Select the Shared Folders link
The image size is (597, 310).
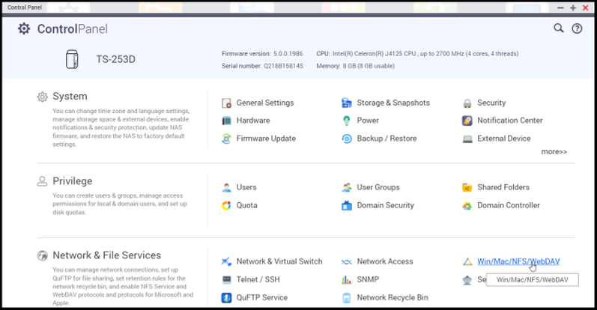(x=503, y=187)
